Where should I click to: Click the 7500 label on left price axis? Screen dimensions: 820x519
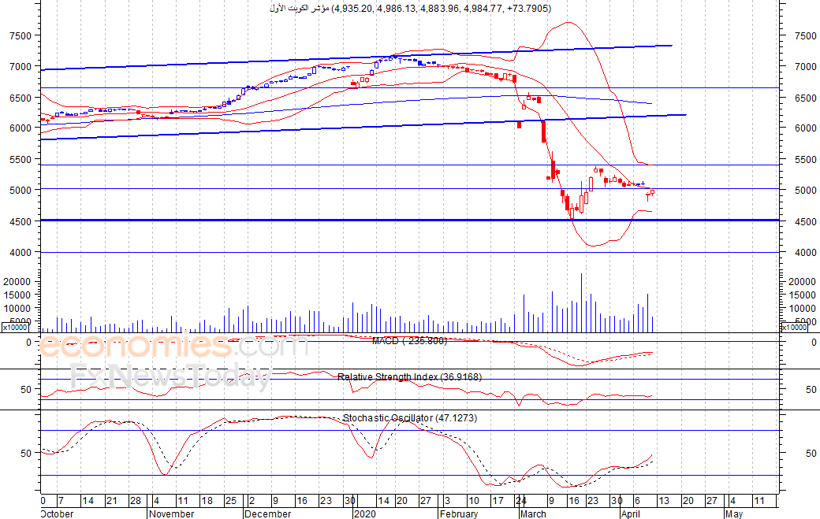(x=21, y=36)
